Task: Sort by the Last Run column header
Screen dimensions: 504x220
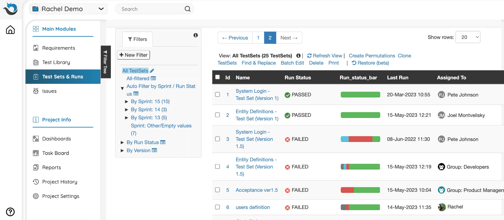Action: (x=398, y=77)
